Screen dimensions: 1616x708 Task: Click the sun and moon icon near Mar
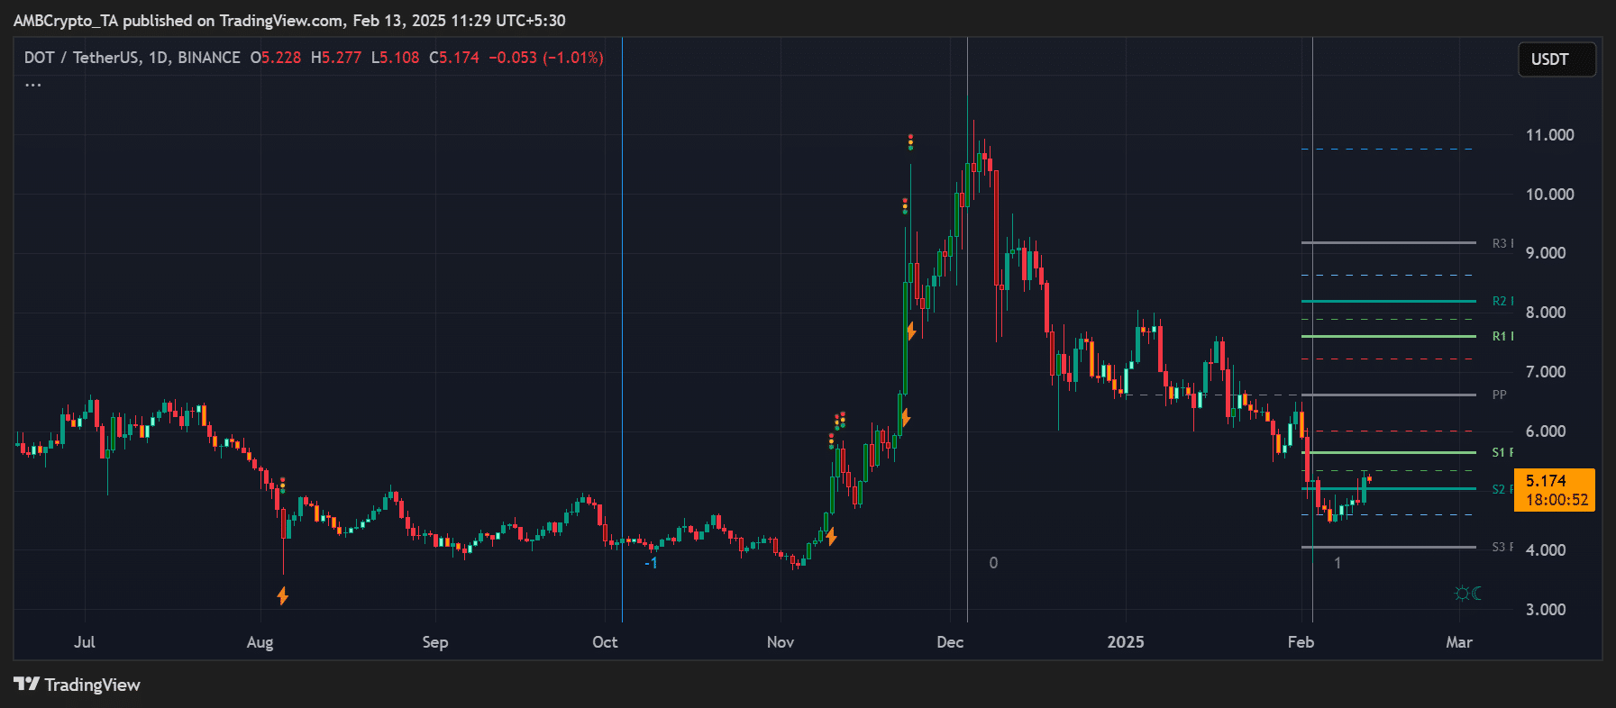coord(1468,593)
